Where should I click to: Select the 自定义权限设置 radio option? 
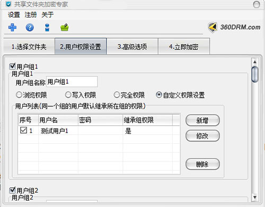(159, 95)
